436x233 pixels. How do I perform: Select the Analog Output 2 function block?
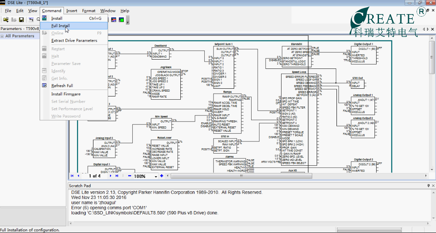click(363, 129)
